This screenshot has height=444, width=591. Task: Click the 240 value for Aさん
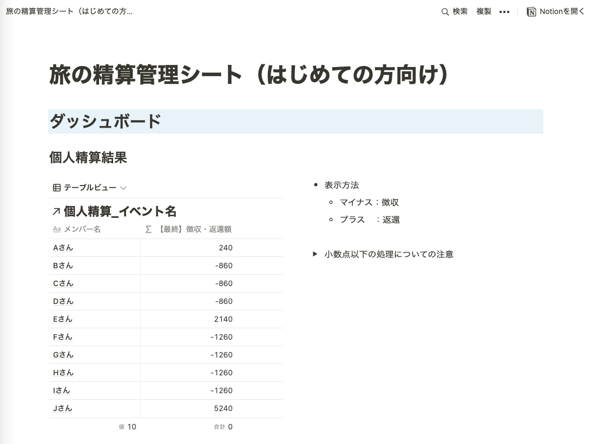click(225, 248)
